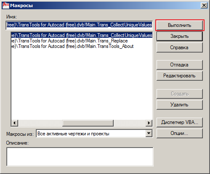
Task: Open the Опции dialog
Action: [x=180, y=133]
